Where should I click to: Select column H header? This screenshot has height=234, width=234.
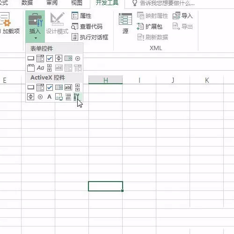click(106, 80)
